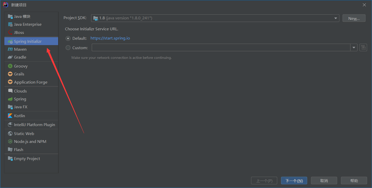Image resolution: width=372 pixels, height=188 pixels.
Task: Click the Kotlin logo icon
Action: tap(10, 116)
